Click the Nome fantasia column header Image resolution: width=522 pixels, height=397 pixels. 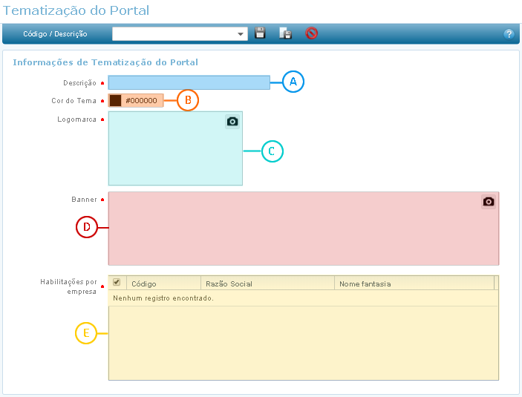(412, 283)
